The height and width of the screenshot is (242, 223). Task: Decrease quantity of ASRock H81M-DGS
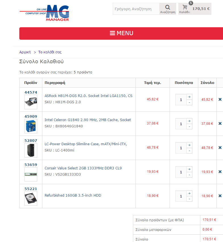click(189, 102)
